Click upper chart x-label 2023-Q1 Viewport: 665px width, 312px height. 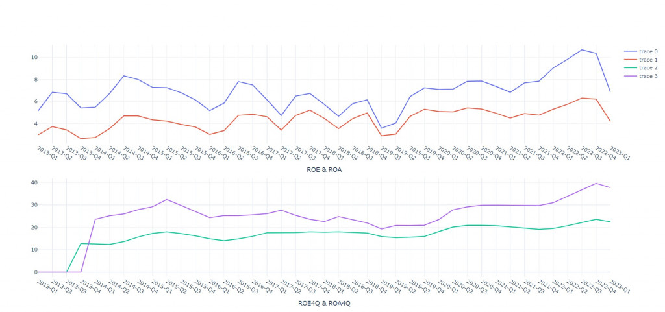[620, 153]
